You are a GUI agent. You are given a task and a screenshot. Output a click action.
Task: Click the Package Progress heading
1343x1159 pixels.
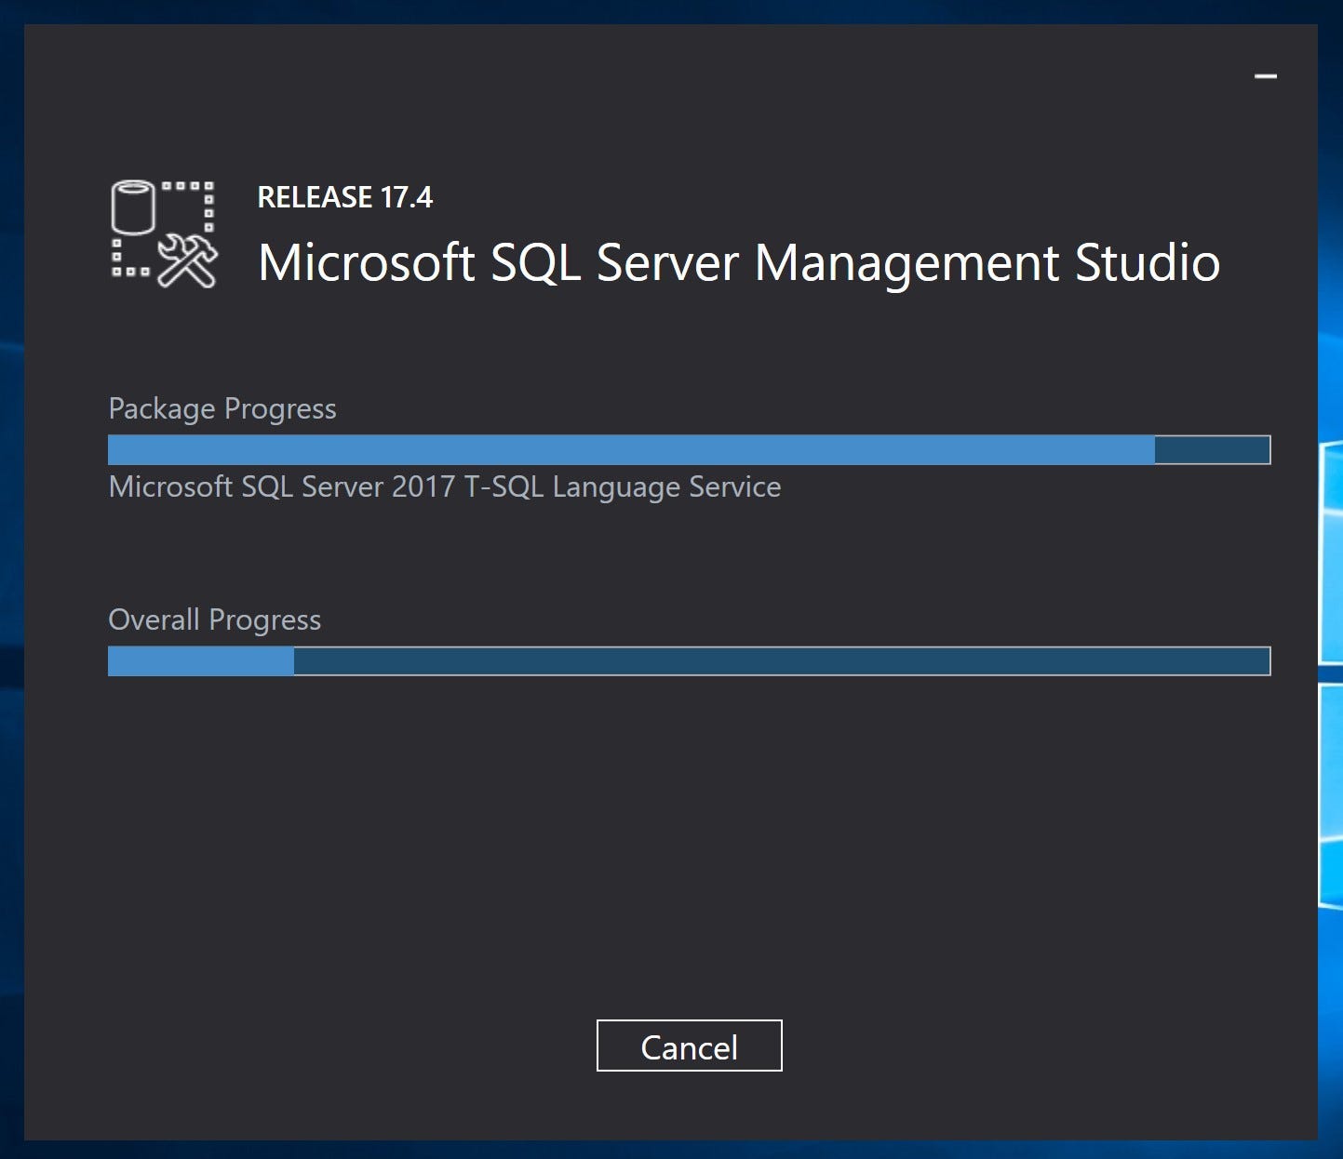point(222,408)
